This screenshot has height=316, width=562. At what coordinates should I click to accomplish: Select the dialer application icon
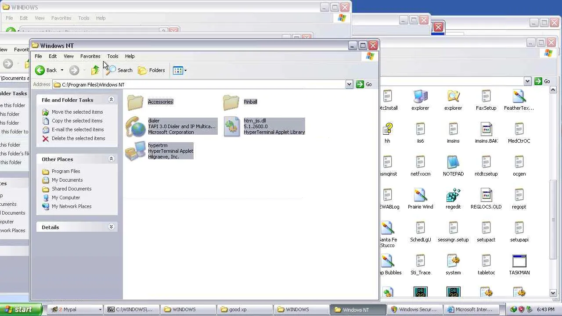click(135, 126)
